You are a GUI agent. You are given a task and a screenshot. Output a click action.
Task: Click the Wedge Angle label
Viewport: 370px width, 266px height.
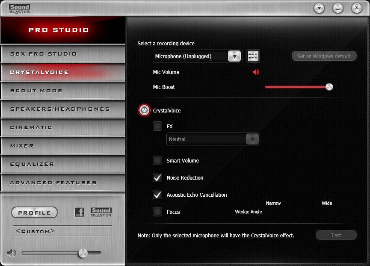pyautogui.click(x=249, y=212)
